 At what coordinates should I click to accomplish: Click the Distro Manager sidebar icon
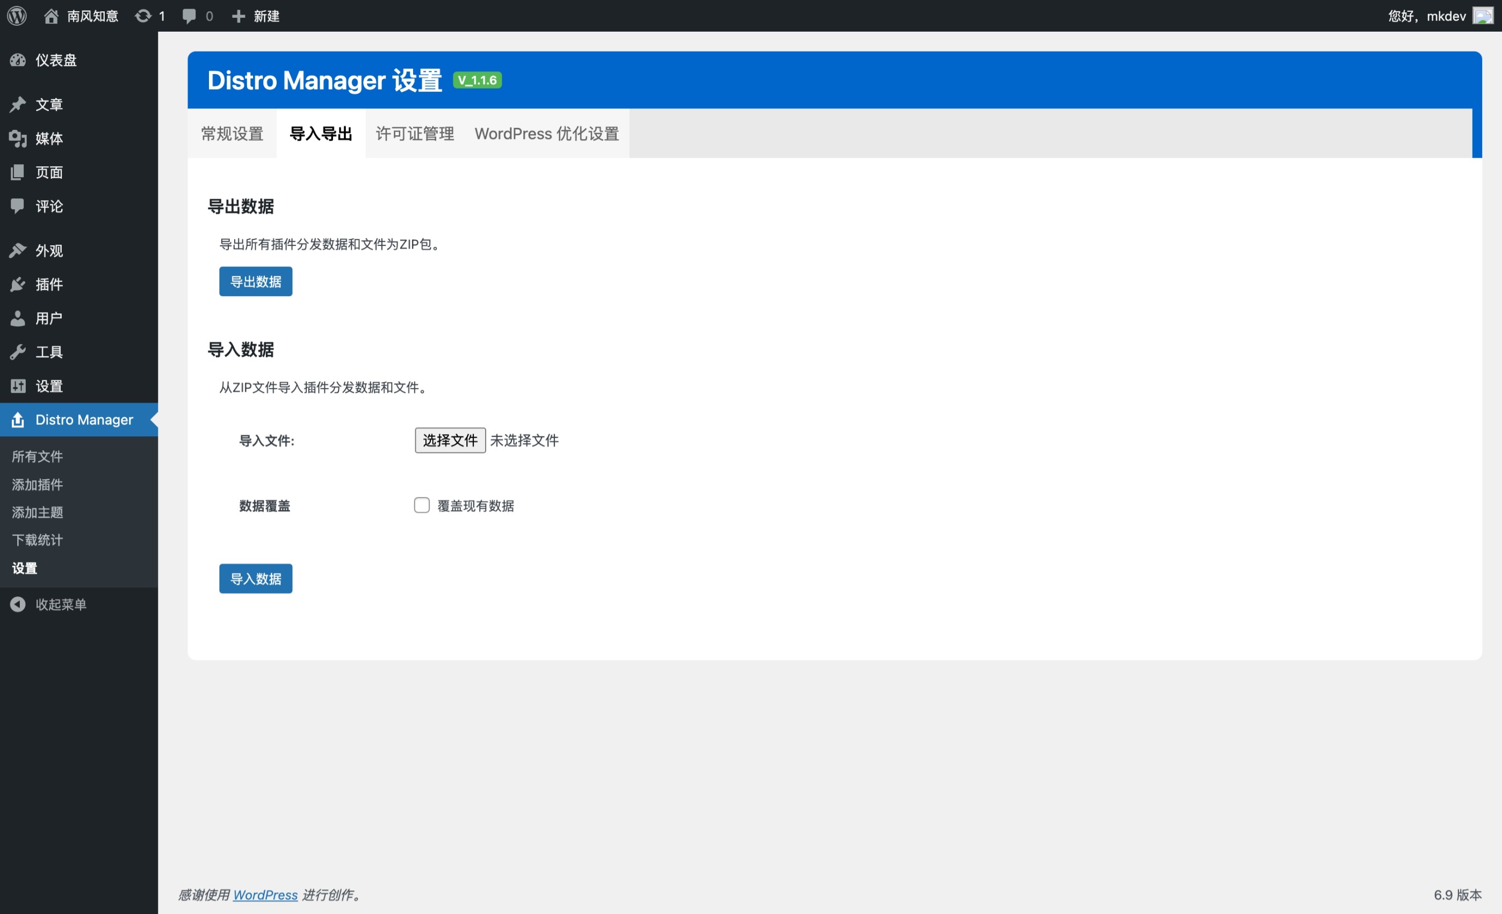18,420
